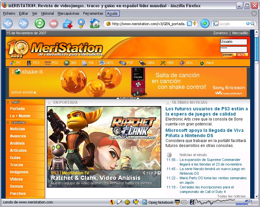
Task: Open 'Todas las noticias...' link
Action: [233, 196]
